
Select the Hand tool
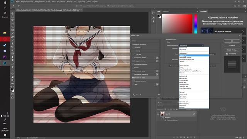coord(12,77)
